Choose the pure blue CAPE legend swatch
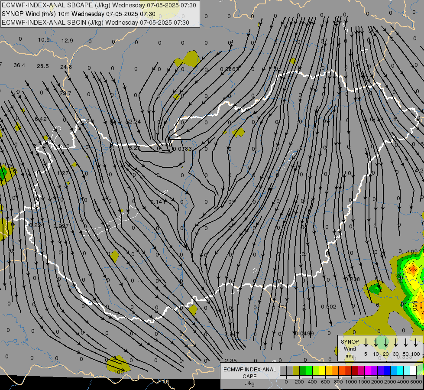424x390 pixels. [x=387, y=370]
